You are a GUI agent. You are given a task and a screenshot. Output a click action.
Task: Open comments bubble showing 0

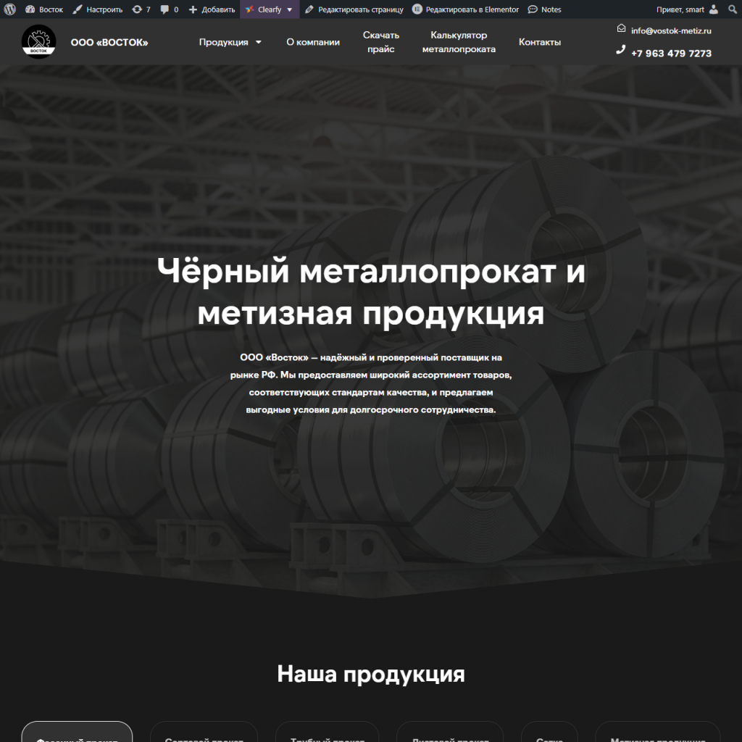tap(170, 9)
